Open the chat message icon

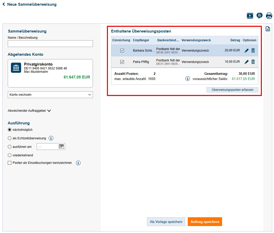click(260, 16)
